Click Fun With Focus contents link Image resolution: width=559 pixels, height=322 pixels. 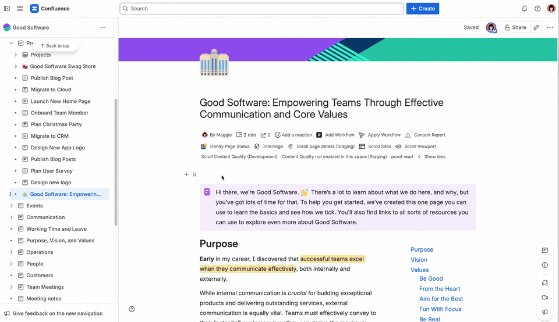click(x=440, y=309)
